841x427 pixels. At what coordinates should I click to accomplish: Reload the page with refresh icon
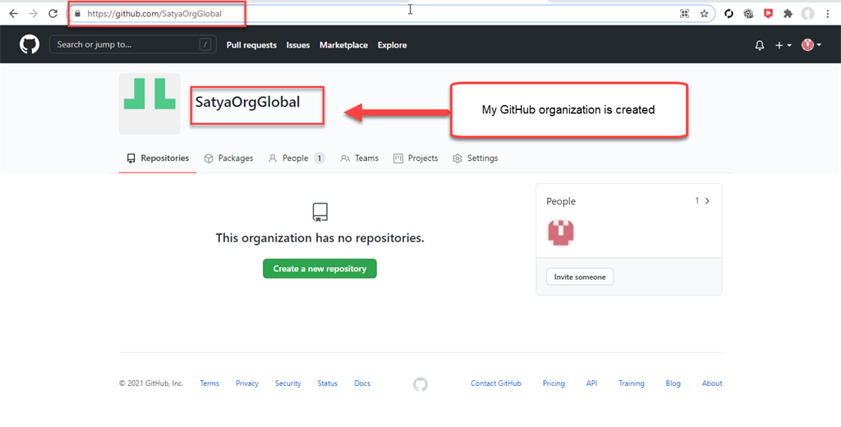[53, 13]
